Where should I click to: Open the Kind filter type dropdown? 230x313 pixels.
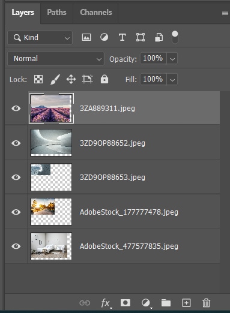point(40,38)
